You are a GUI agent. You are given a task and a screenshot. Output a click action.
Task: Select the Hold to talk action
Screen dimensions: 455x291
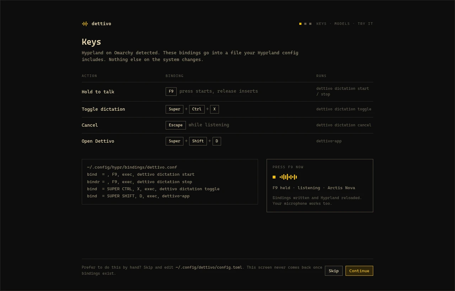coord(98,92)
